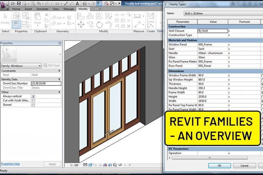Toggle the Always vertical checkbox
The height and width of the screenshot is (175, 263).
point(33,97)
